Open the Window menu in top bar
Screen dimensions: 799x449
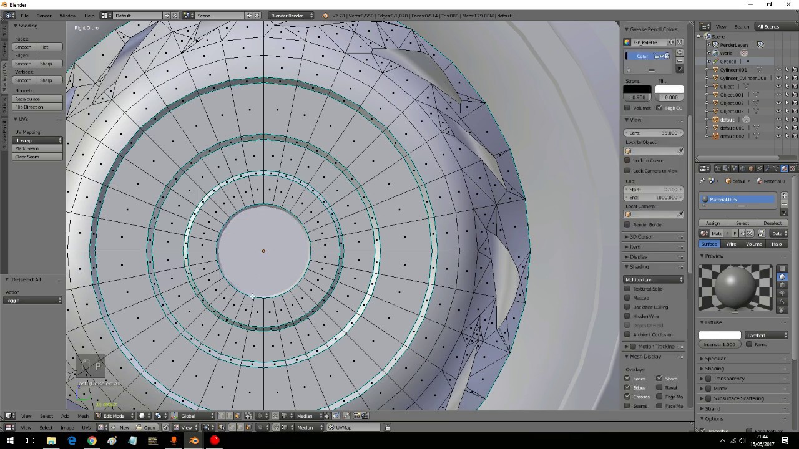(x=67, y=16)
